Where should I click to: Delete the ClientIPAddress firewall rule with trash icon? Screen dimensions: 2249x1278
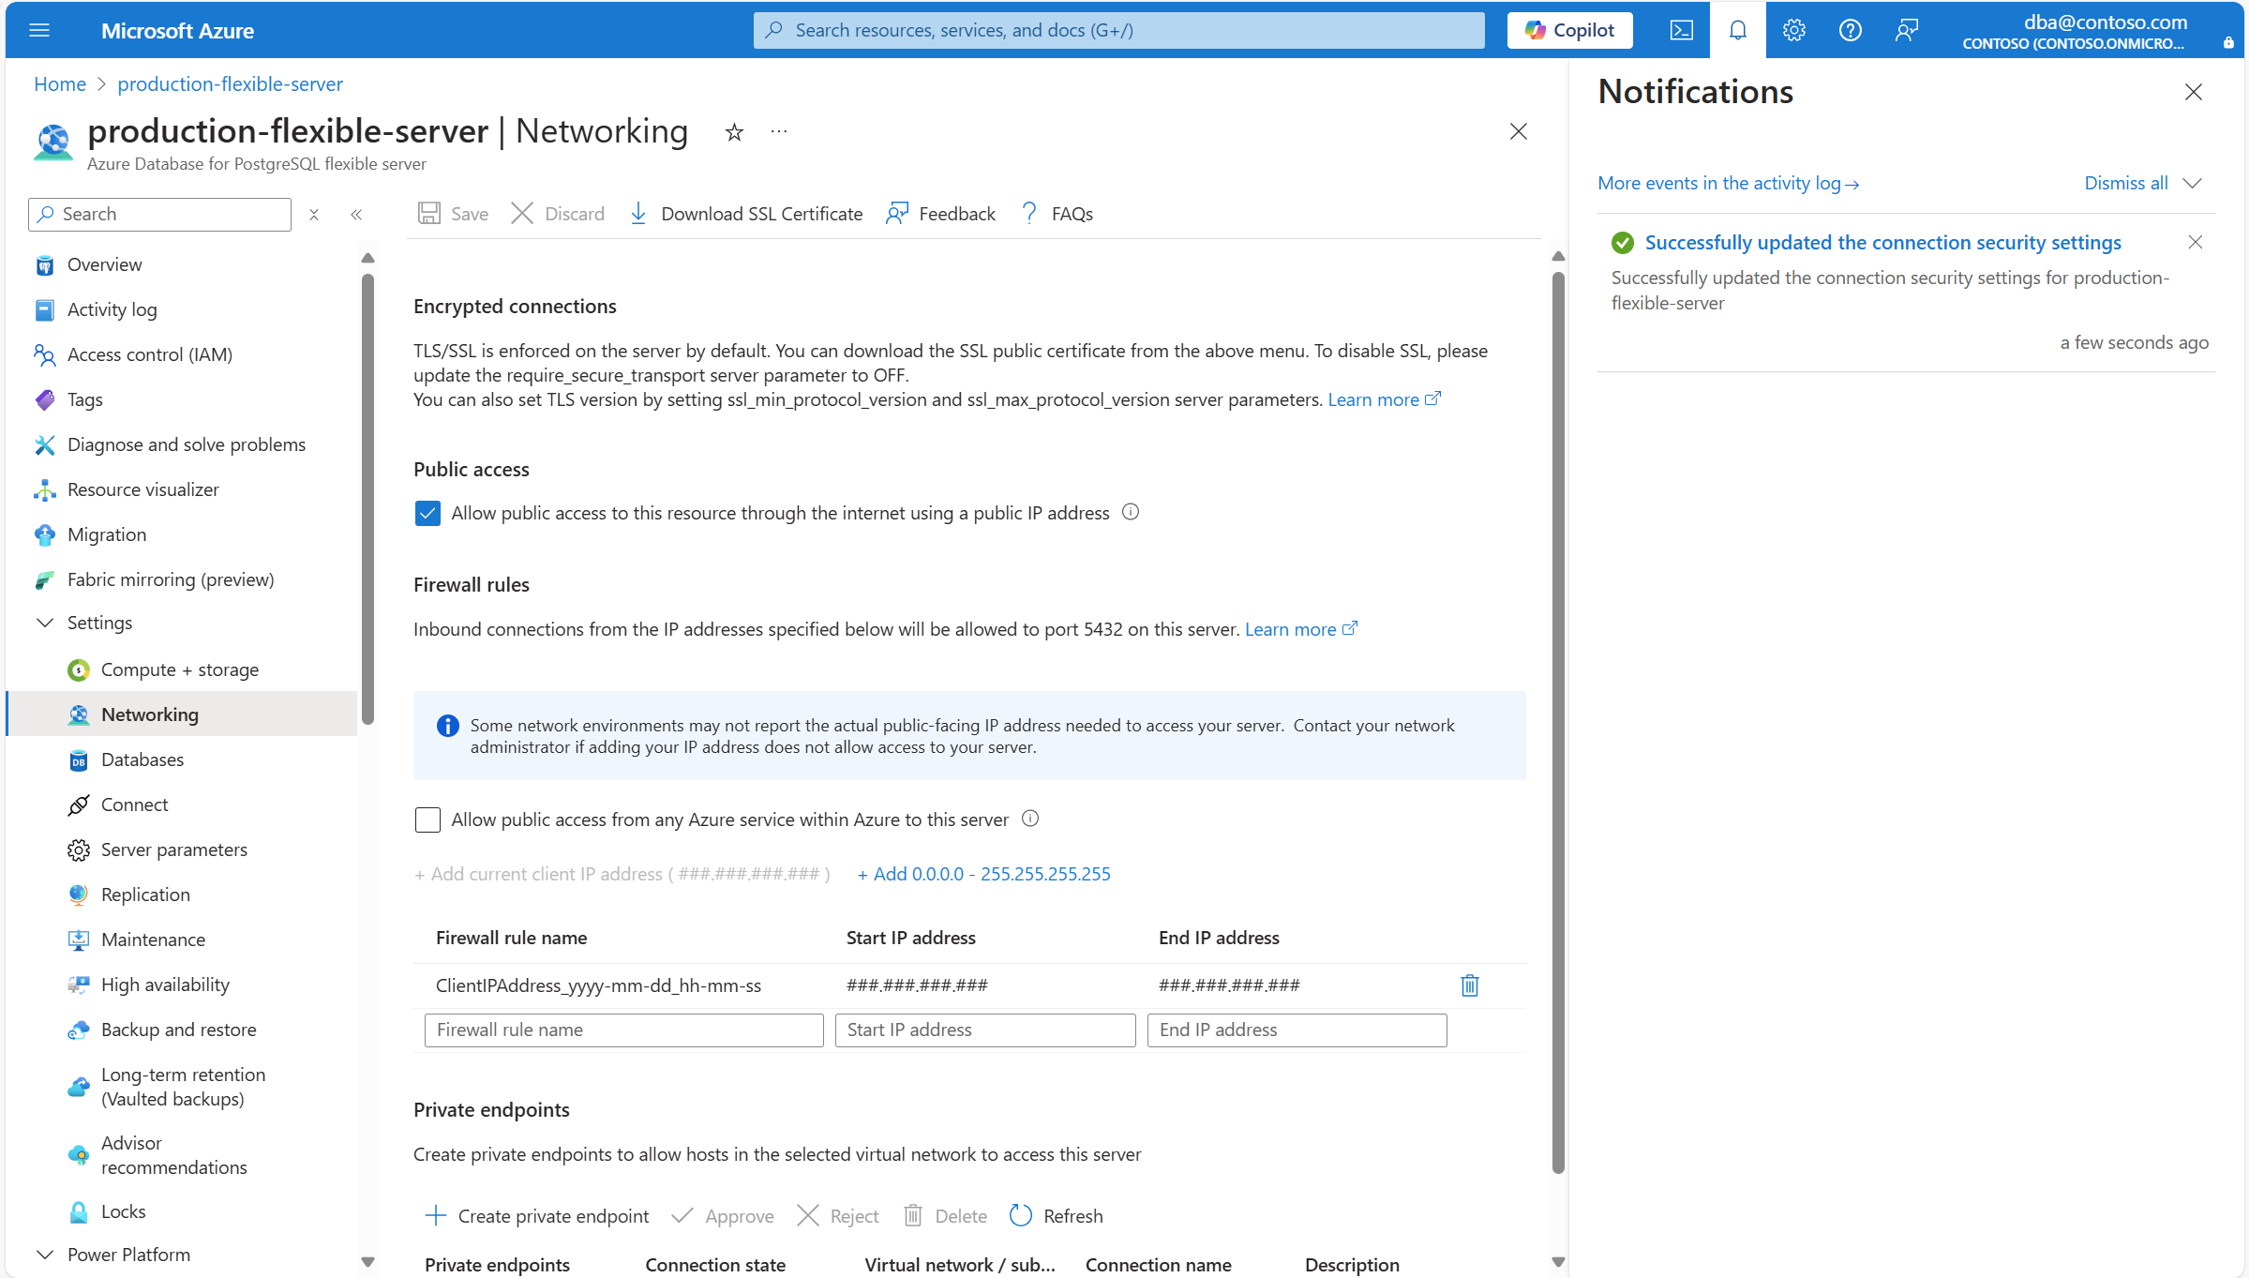[x=1469, y=985]
